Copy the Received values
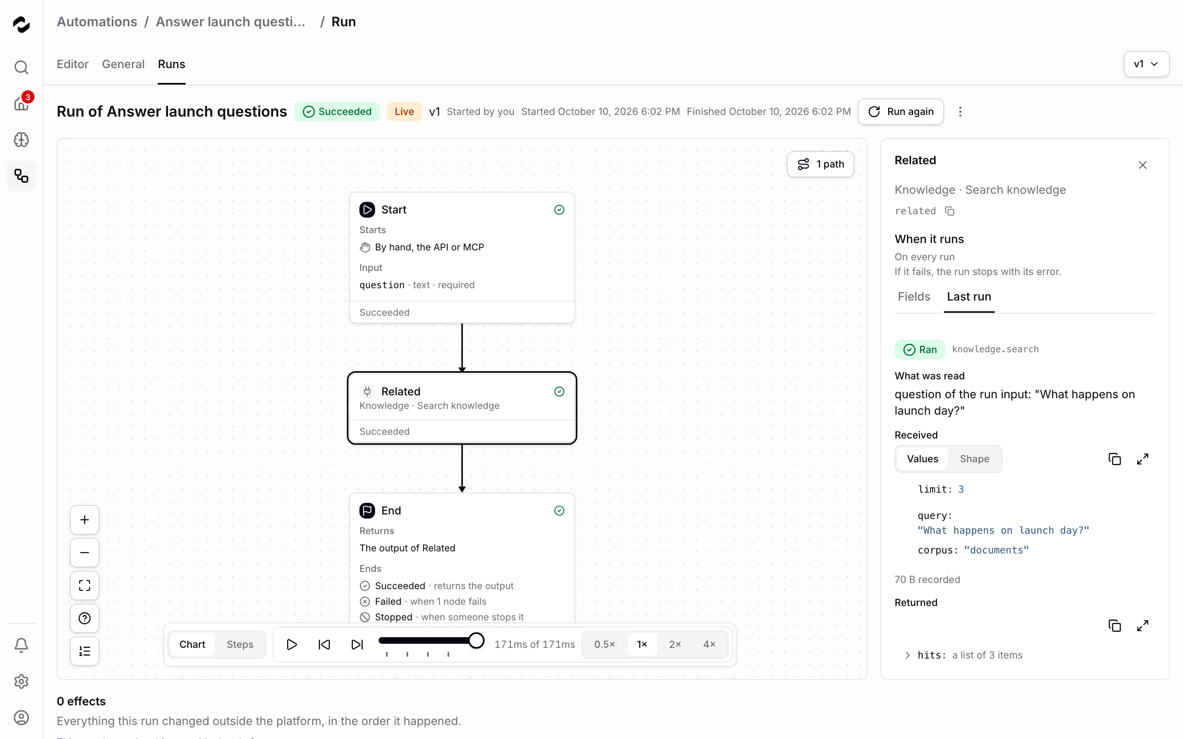Viewport: 1183px width, 739px height. (x=1114, y=459)
